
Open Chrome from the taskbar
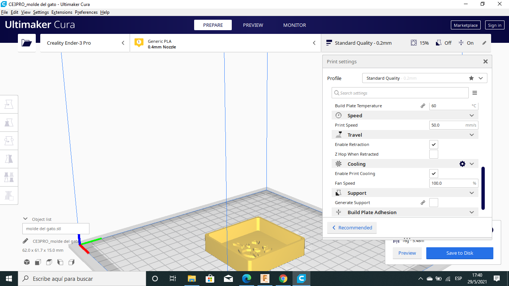(x=283, y=279)
